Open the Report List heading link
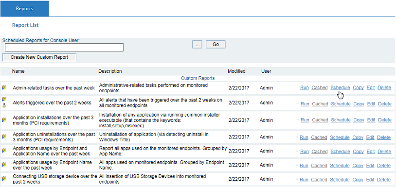The height and width of the screenshot is (187, 396). tap(25, 25)
